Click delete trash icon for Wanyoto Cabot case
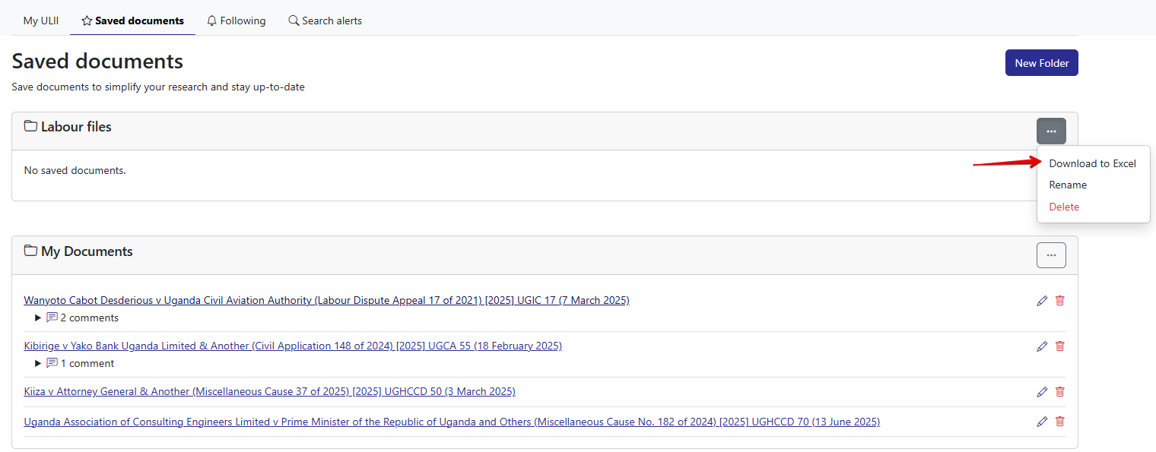1156x452 pixels. [1060, 301]
